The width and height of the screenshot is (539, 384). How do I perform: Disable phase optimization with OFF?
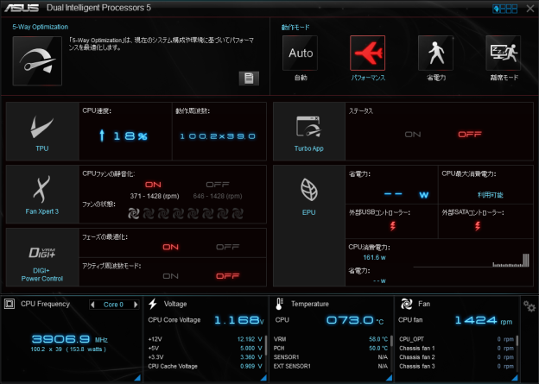pos(227,247)
